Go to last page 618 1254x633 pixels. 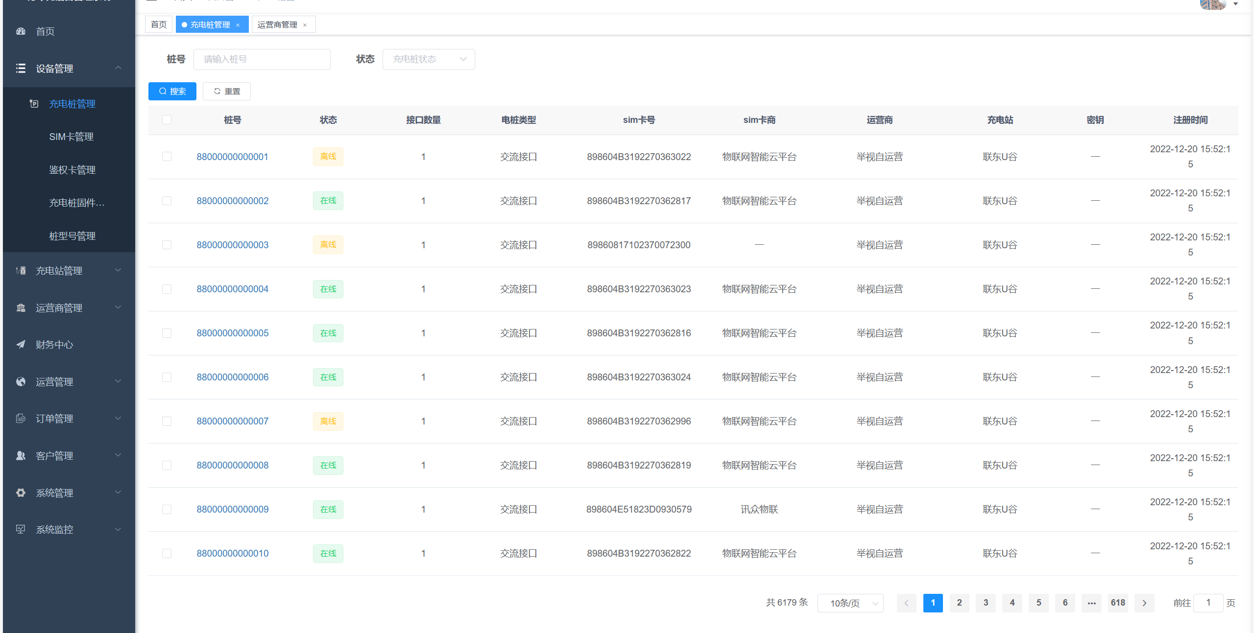(1118, 603)
